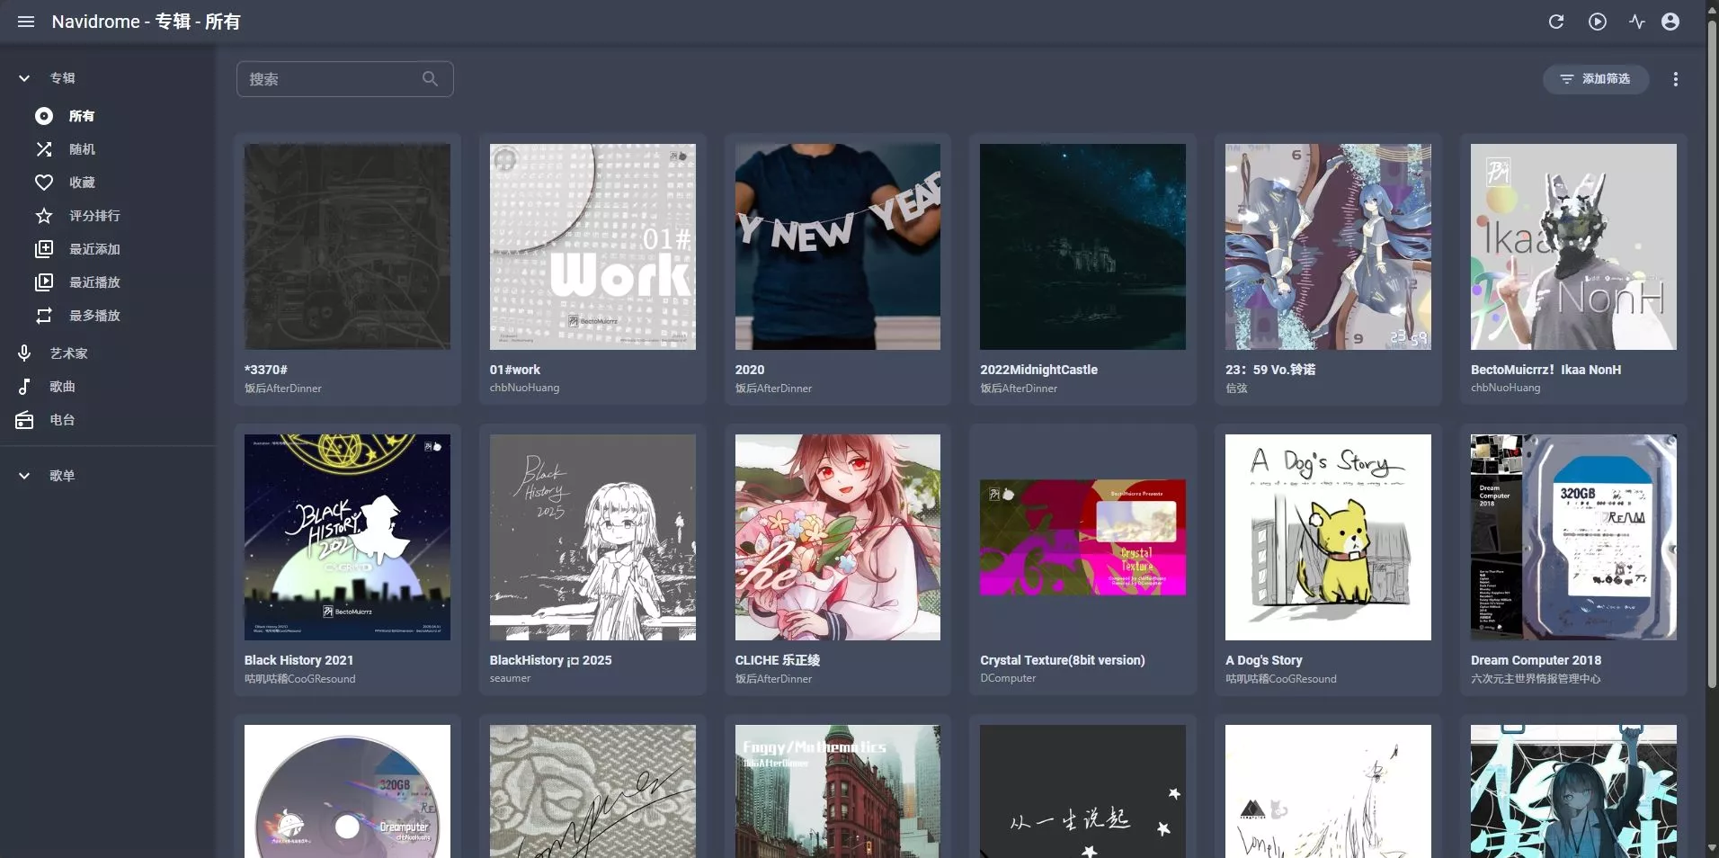The height and width of the screenshot is (858, 1719).
Task: Open the 歌曲 songs section
Action: (63, 387)
